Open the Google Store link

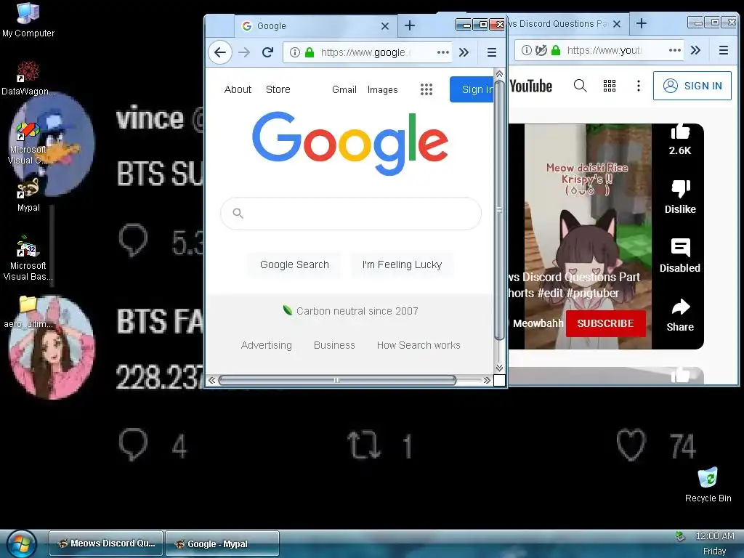(278, 89)
